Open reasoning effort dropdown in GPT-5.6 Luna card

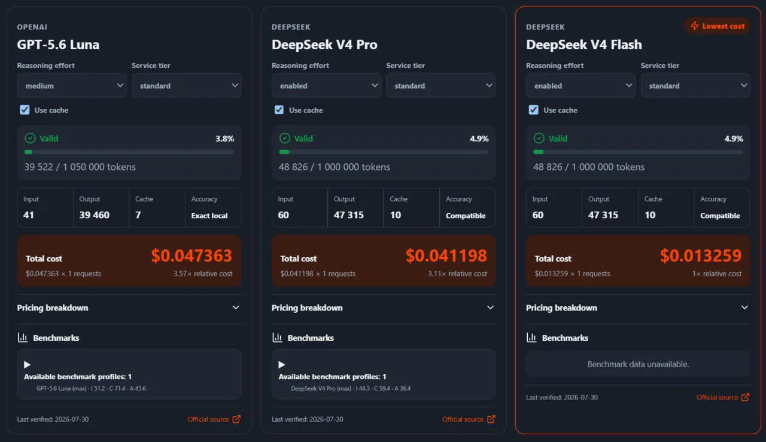72,86
